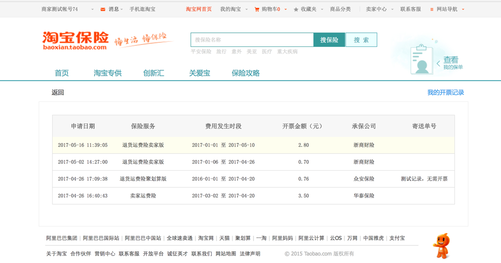Screen dimensions: 501x263
Task: Click the 开票金额（元） column header
Action: (302, 126)
